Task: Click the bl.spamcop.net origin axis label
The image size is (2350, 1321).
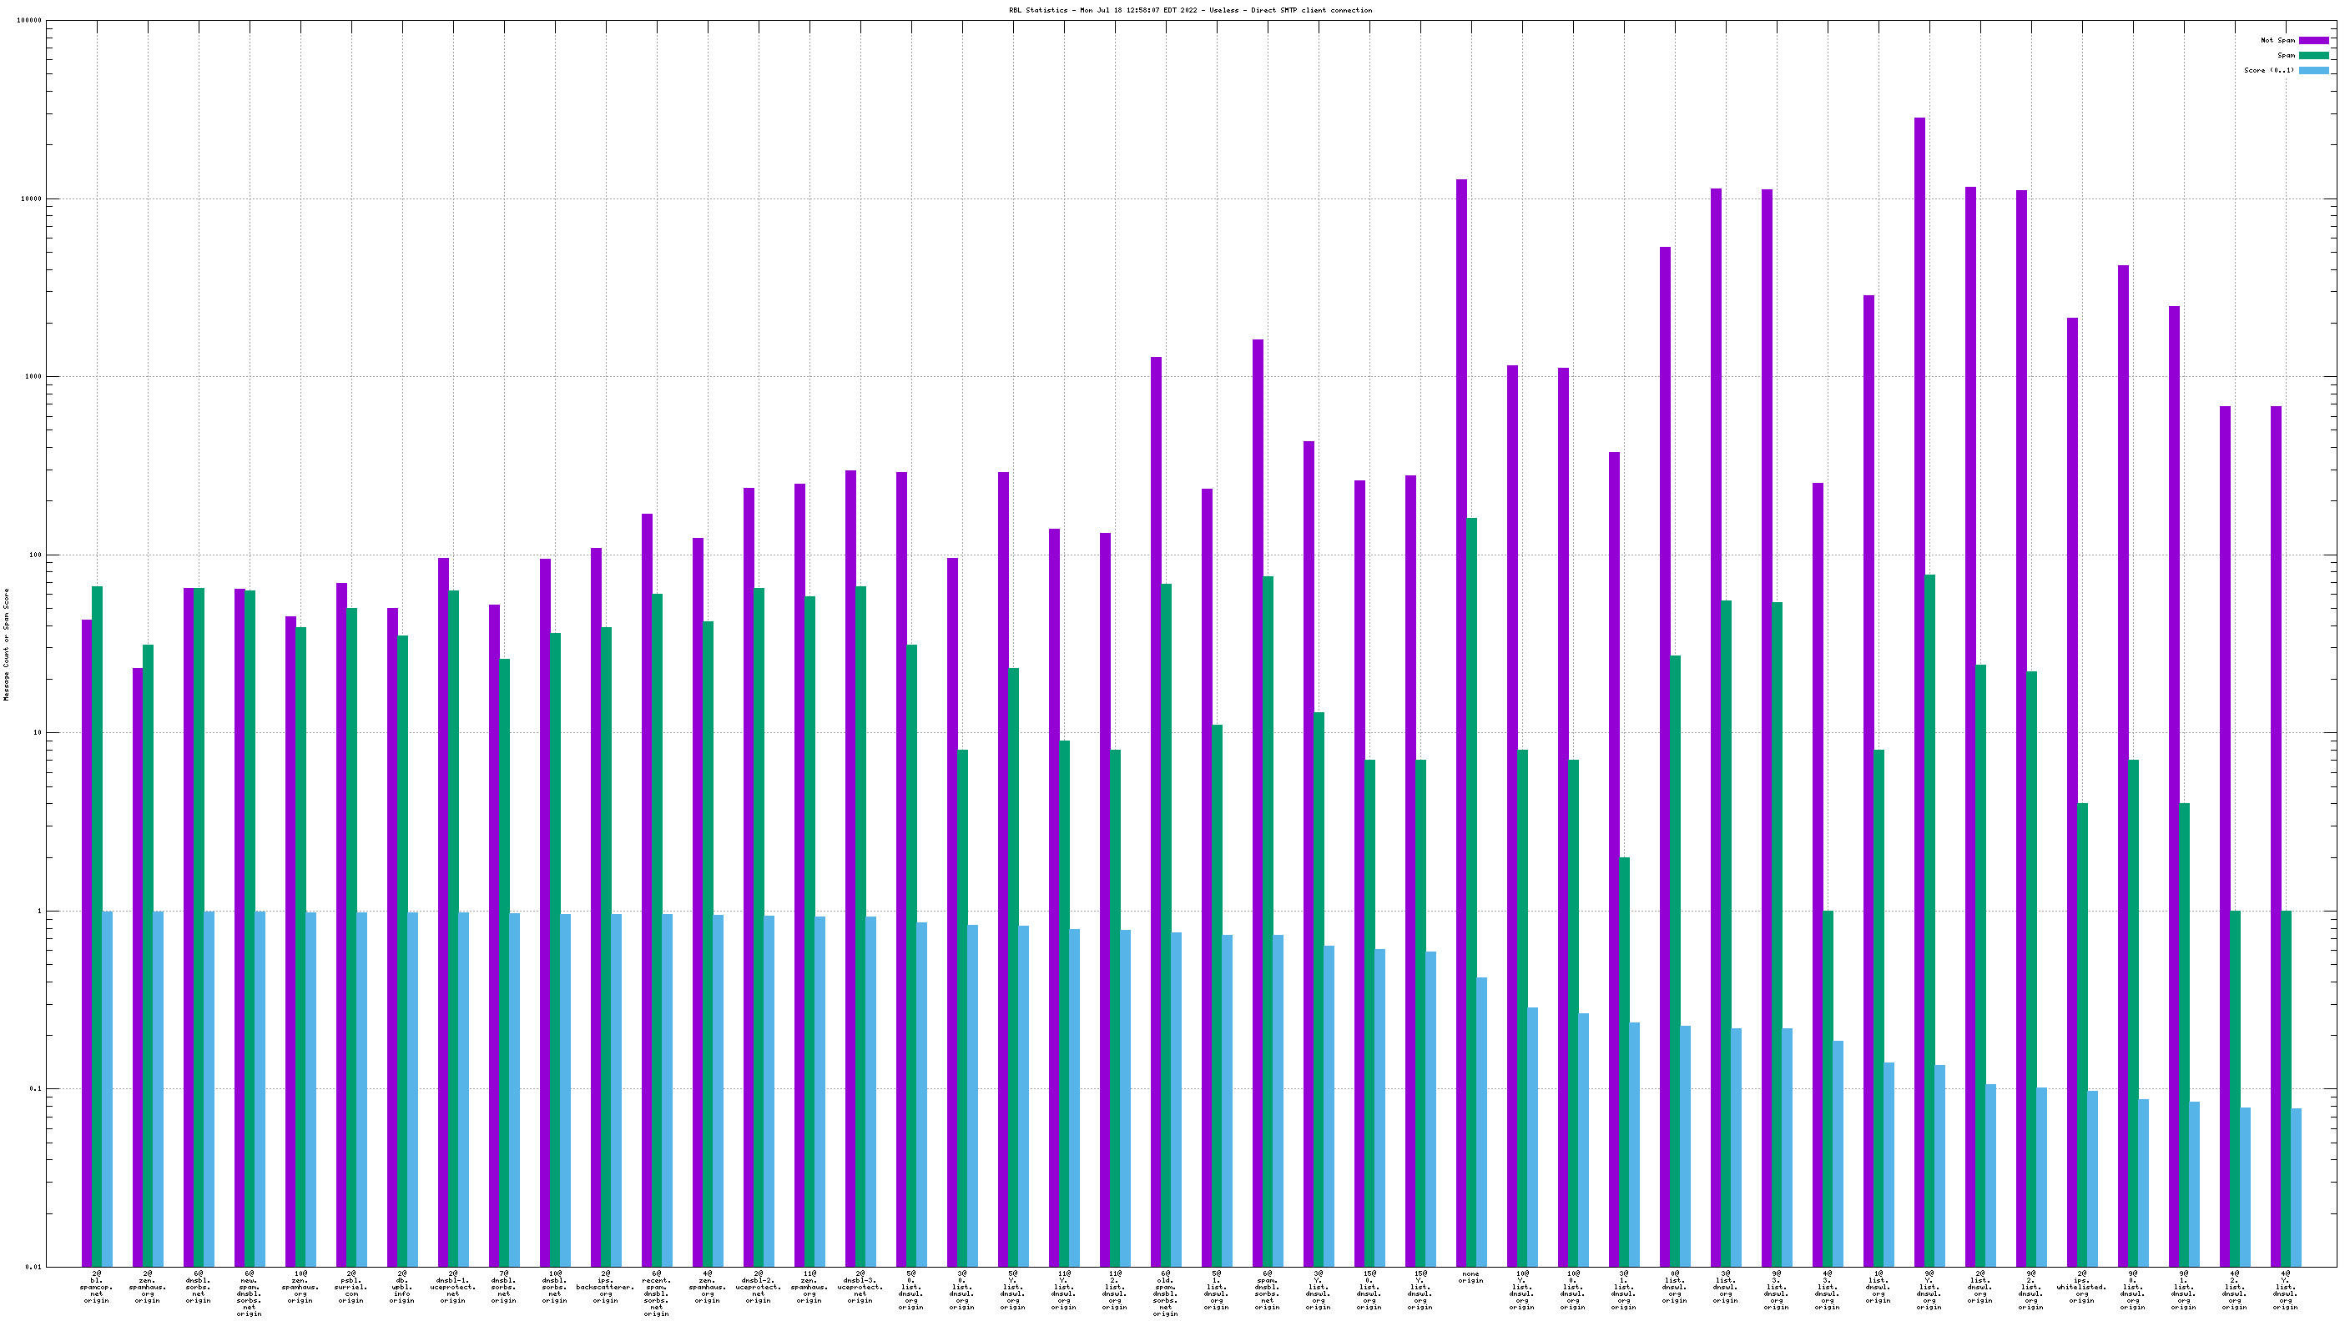Action: click(97, 1286)
